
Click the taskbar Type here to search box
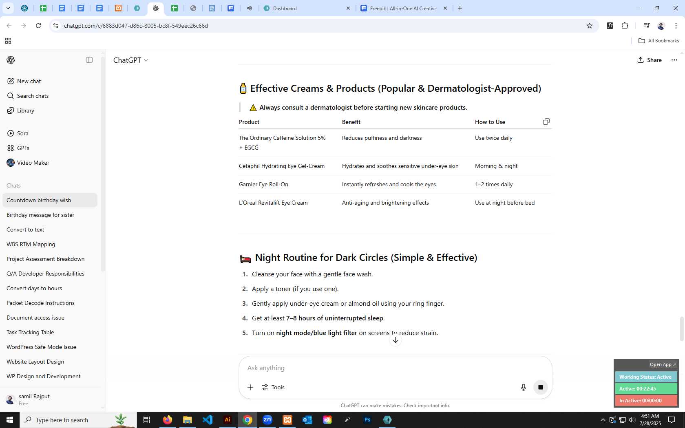click(x=78, y=420)
